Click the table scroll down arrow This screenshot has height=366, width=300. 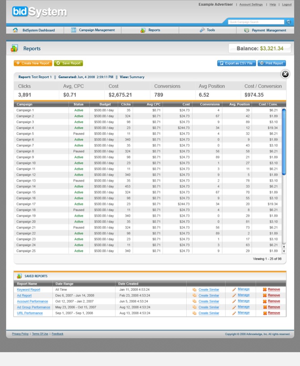284,251
